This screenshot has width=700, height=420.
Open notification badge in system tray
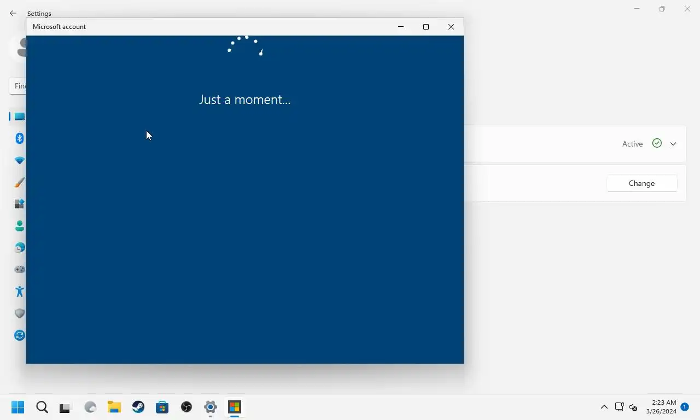(x=685, y=407)
